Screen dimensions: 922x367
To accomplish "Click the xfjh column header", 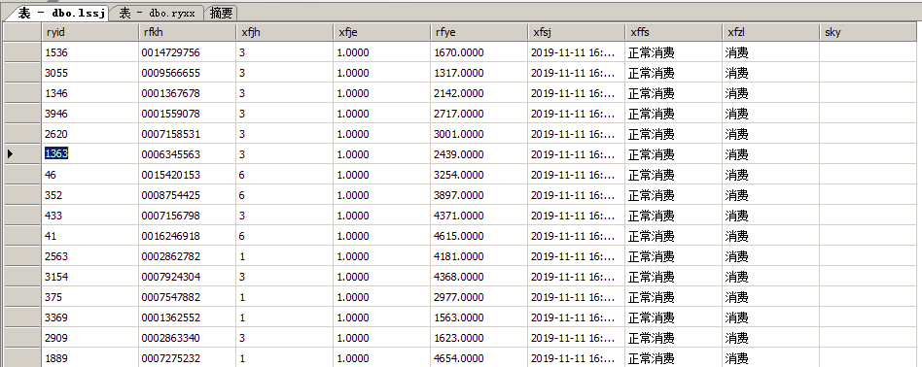I will 285,32.
